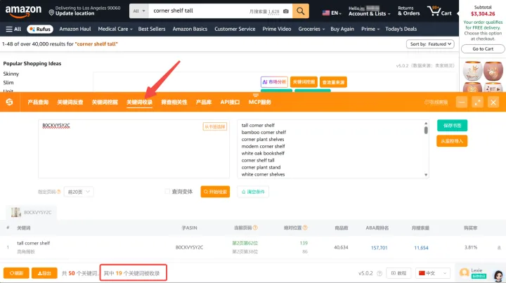Open the Best Sellers link
Screen dimensions: 506x283
[152, 29]
